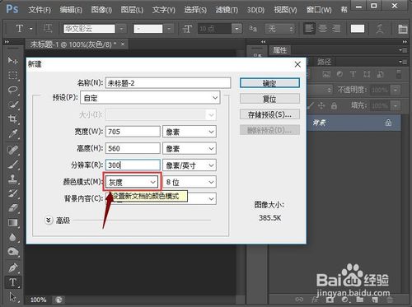Click the 分辨率 resolution input field
The height and width of the screenshot is (307, 412).
point(133,165)
